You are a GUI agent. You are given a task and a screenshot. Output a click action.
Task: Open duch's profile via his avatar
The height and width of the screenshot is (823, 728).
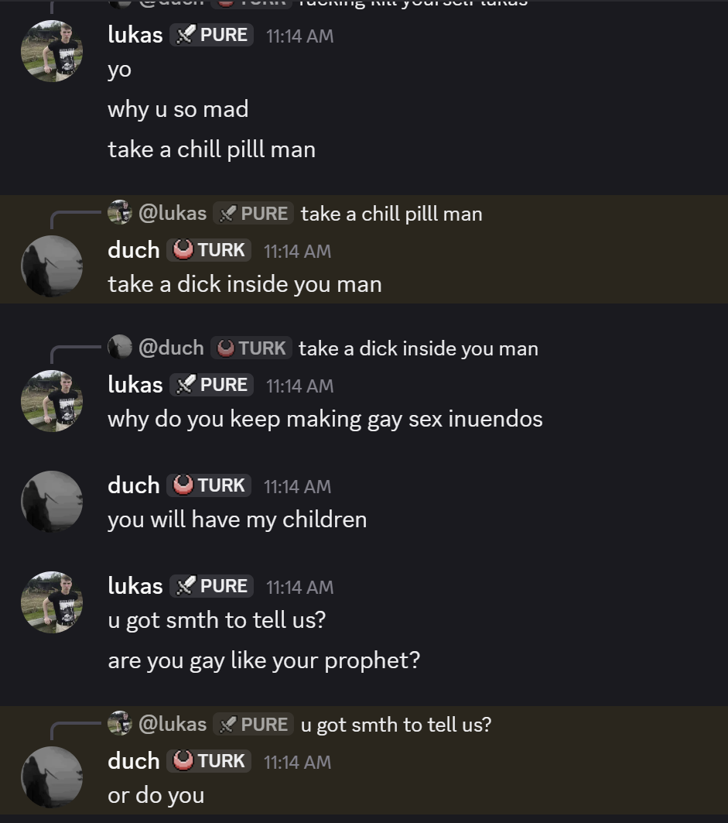(x=51, y=266)
